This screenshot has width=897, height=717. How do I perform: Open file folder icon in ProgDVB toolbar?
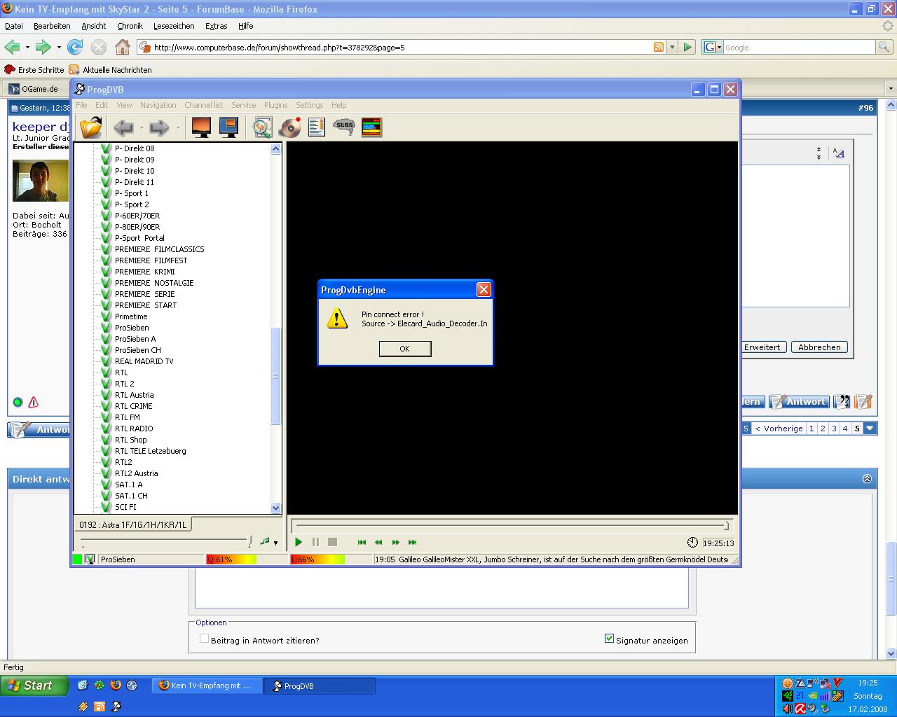click(x=91, y=127)
